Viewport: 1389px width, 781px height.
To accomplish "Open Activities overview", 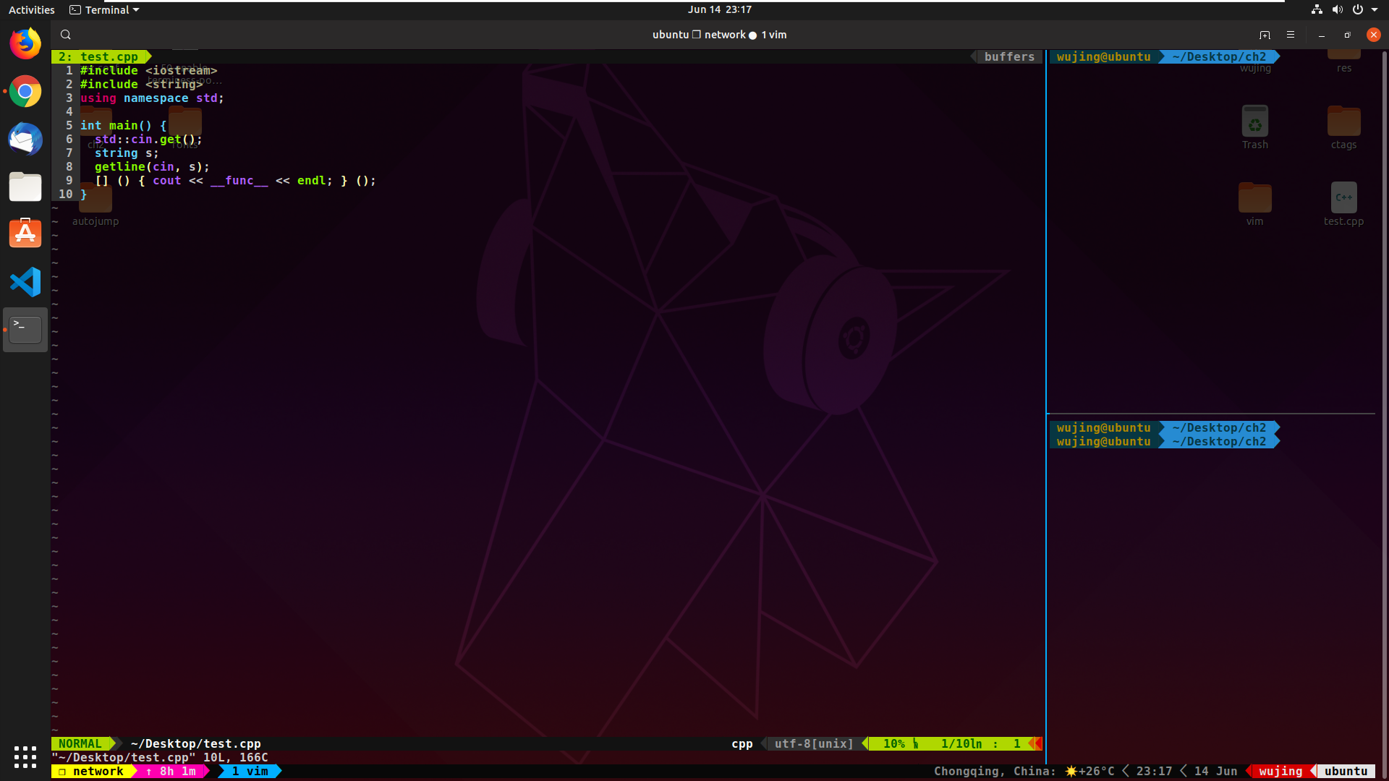I will pos(31,9).
